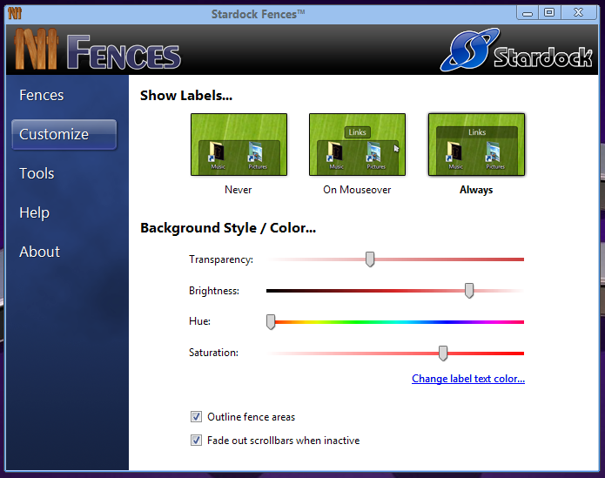Select the Never label option text
This screenshot has width=605, height=478.
[238, 190]
